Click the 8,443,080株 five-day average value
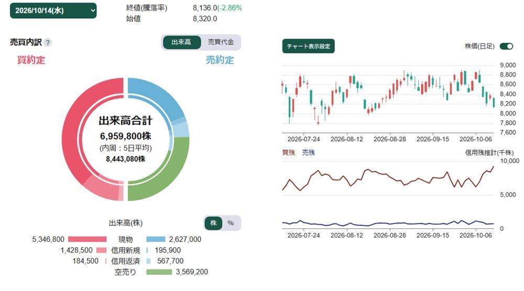Viewport: 524px width, 291px height. tap(126, 159)
